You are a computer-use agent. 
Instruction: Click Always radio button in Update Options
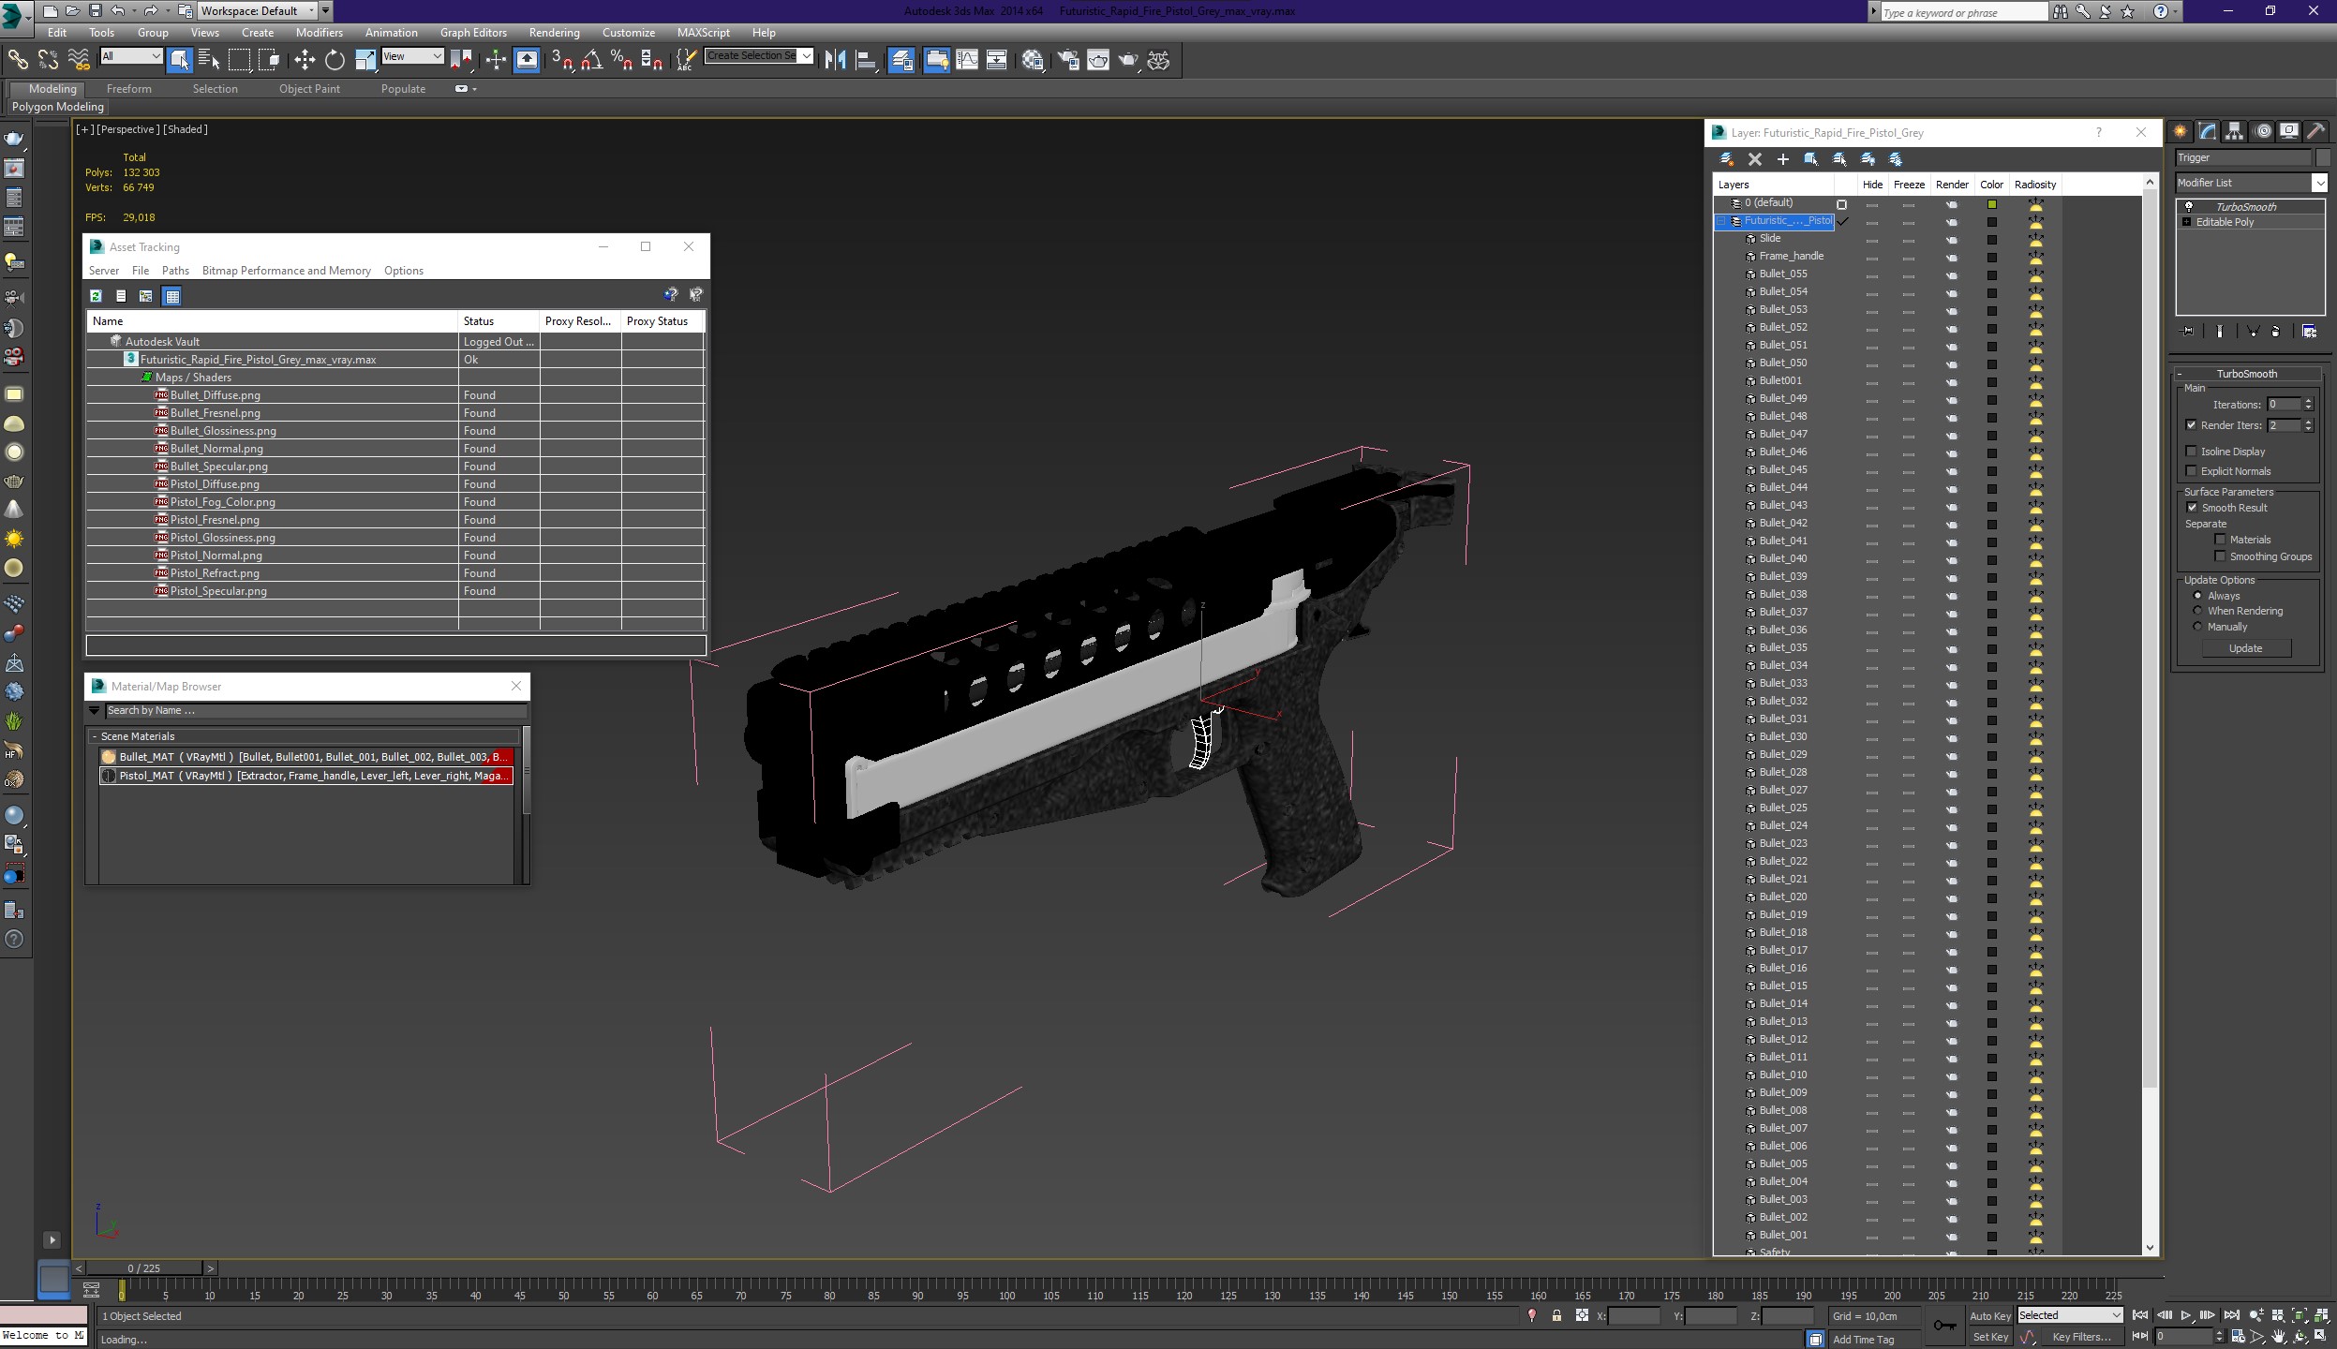tap(2197, 596)
